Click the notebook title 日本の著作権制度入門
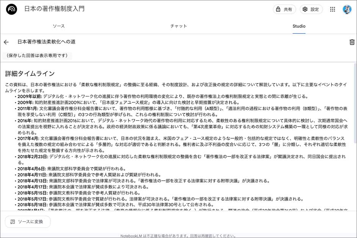This screenshot has height=238, width=357. [55, 9]
